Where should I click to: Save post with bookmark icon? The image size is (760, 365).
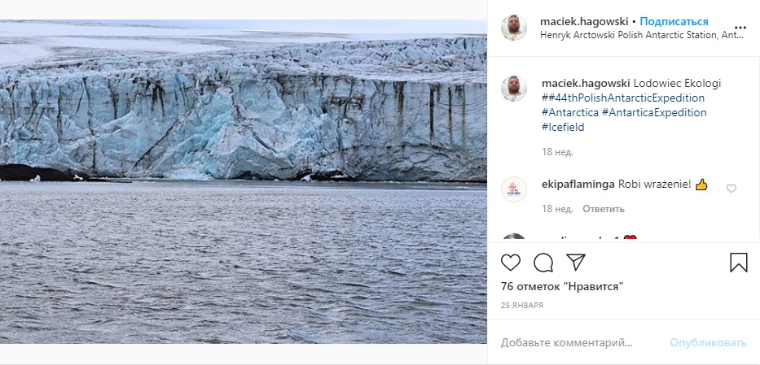(738, 263)
